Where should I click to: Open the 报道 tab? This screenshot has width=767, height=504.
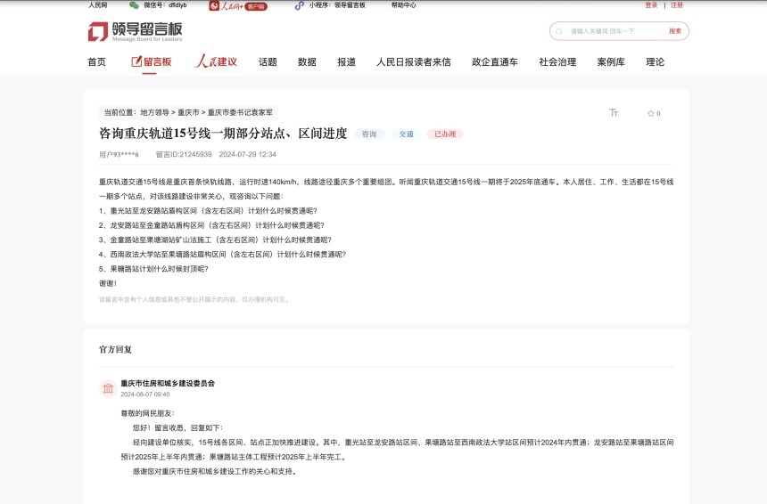346,62
